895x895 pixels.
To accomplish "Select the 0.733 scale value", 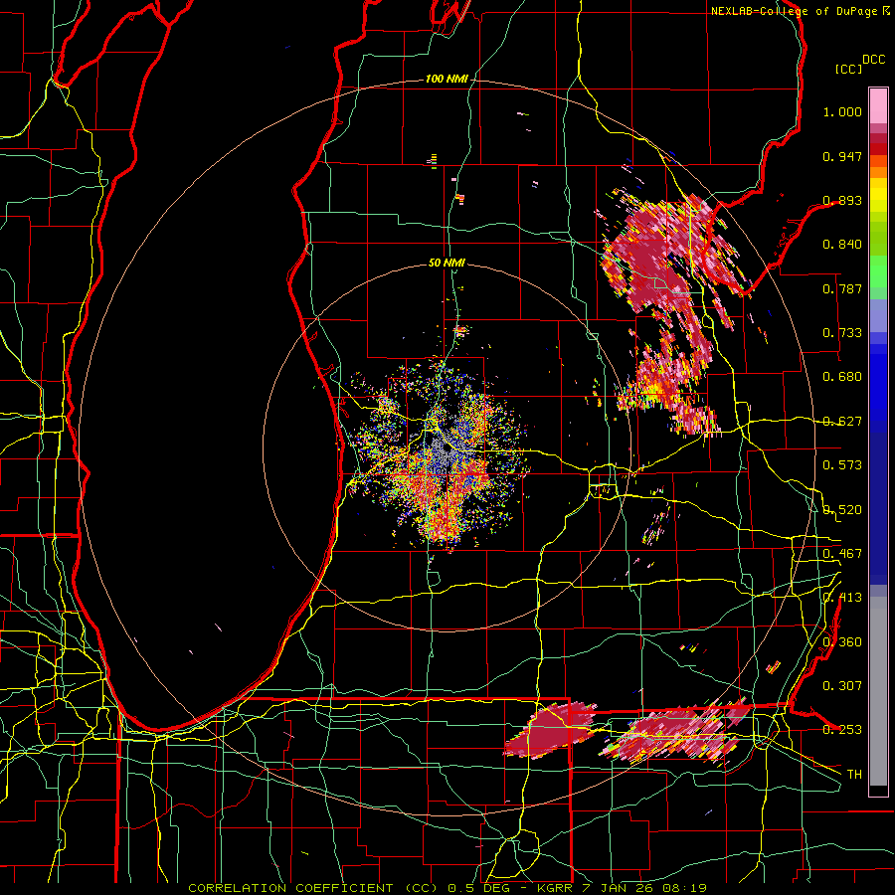I will (x=842, y=333).
